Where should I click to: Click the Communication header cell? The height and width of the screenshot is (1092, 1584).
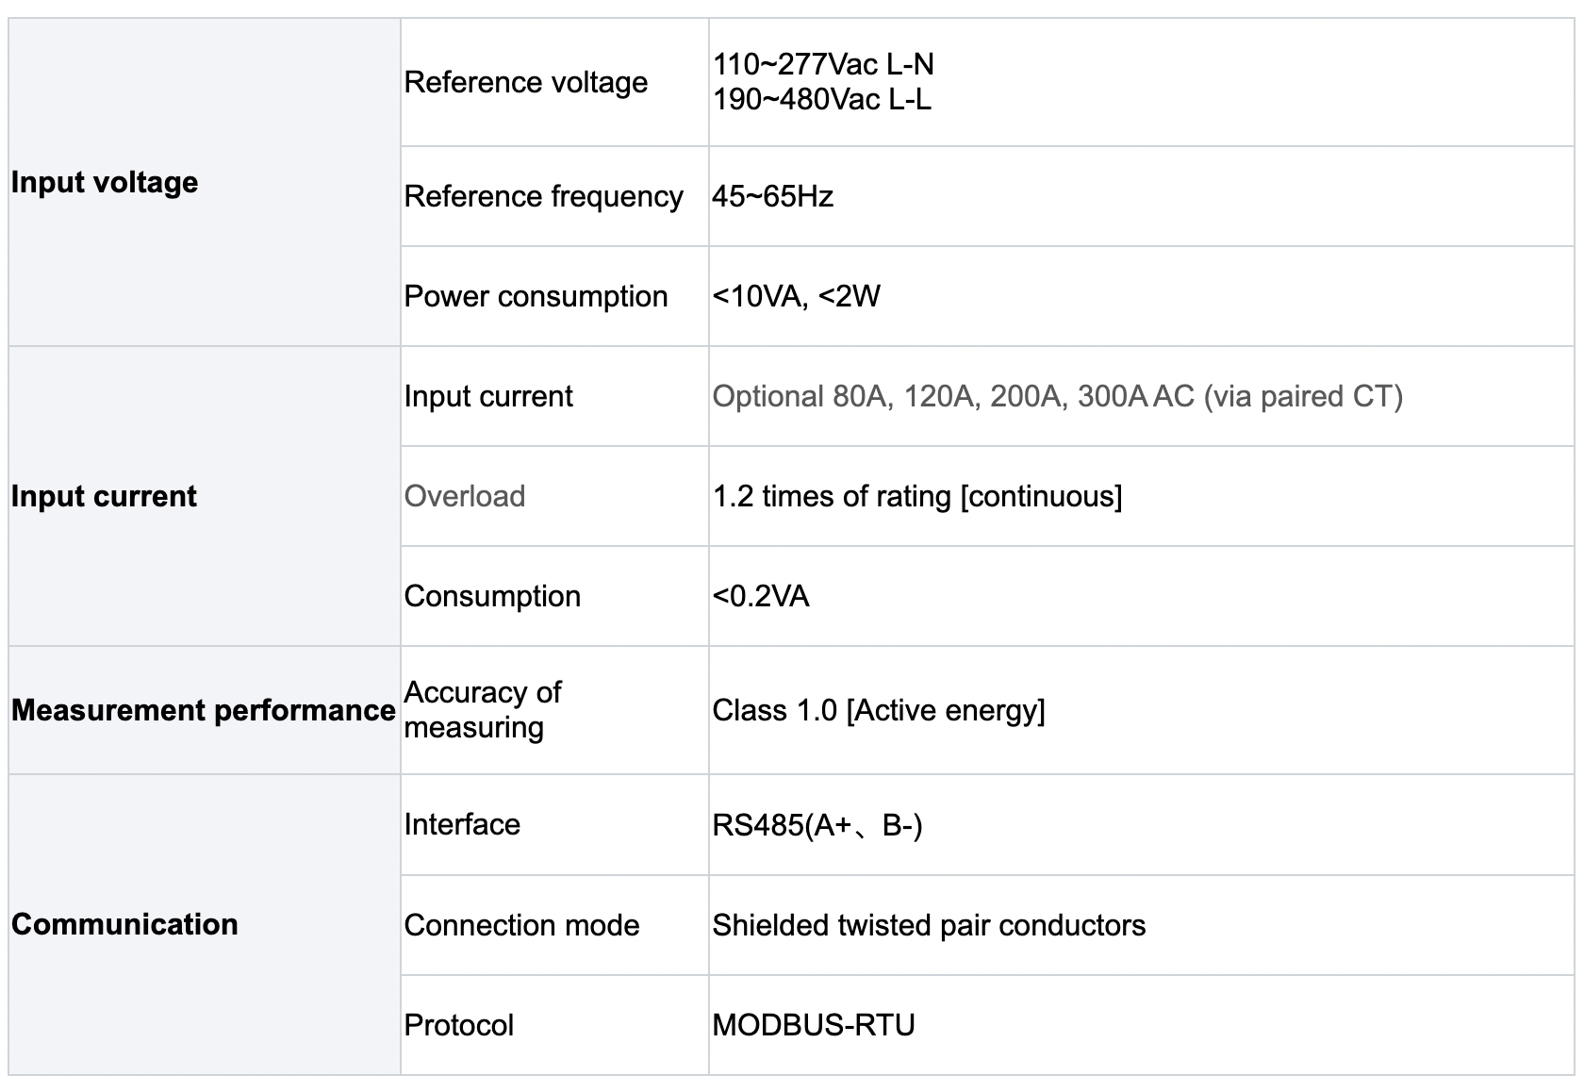coord(124,924)
